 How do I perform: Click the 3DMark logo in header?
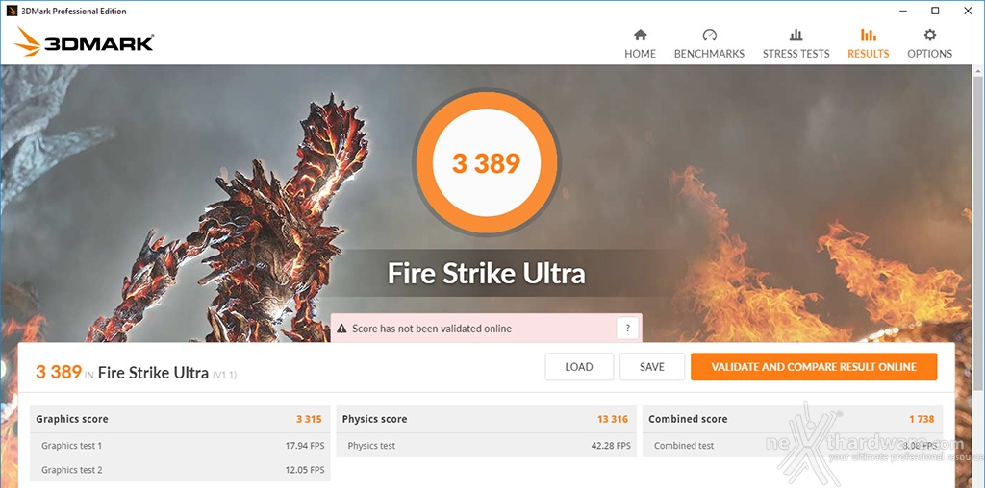(84, 42)
